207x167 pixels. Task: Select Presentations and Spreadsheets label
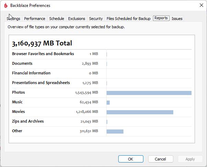(x=41, y=83)
